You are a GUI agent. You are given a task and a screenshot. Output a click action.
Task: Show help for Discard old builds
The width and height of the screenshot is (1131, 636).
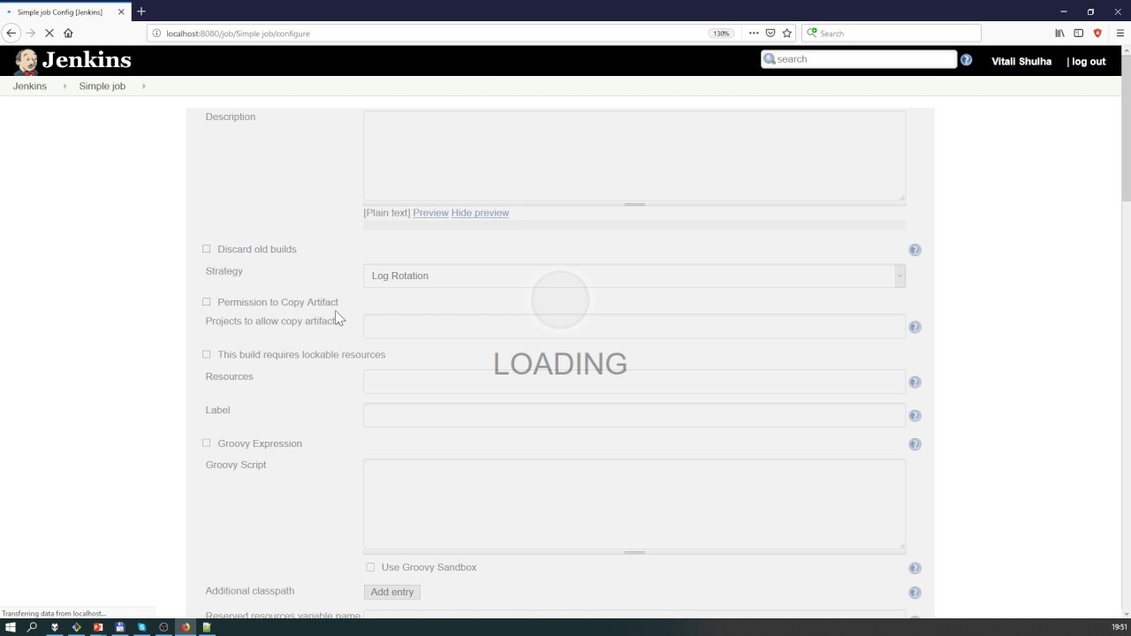click(x=915, y=250)
